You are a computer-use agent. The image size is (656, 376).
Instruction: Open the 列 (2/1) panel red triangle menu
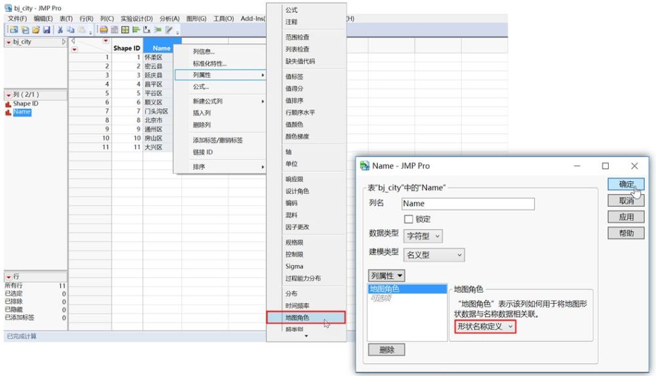9,95
